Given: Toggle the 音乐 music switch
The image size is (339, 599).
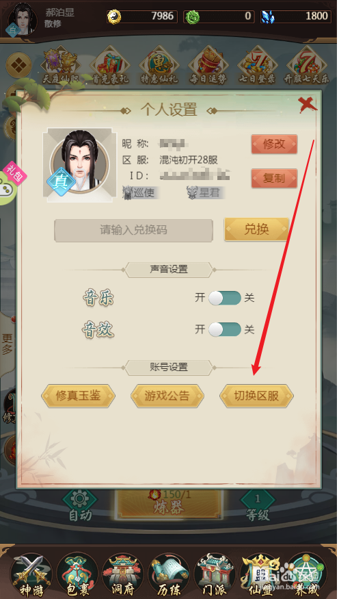Looking at the screenshot, I should tap(225, 298).
